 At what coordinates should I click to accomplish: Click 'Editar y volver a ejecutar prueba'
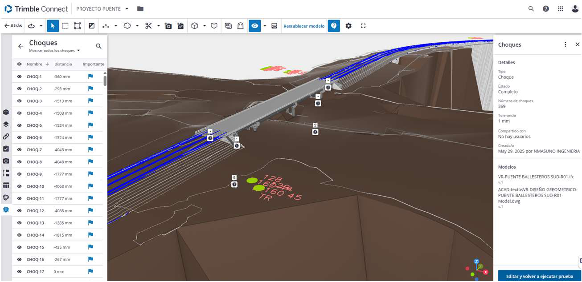[x=539, y=276]
